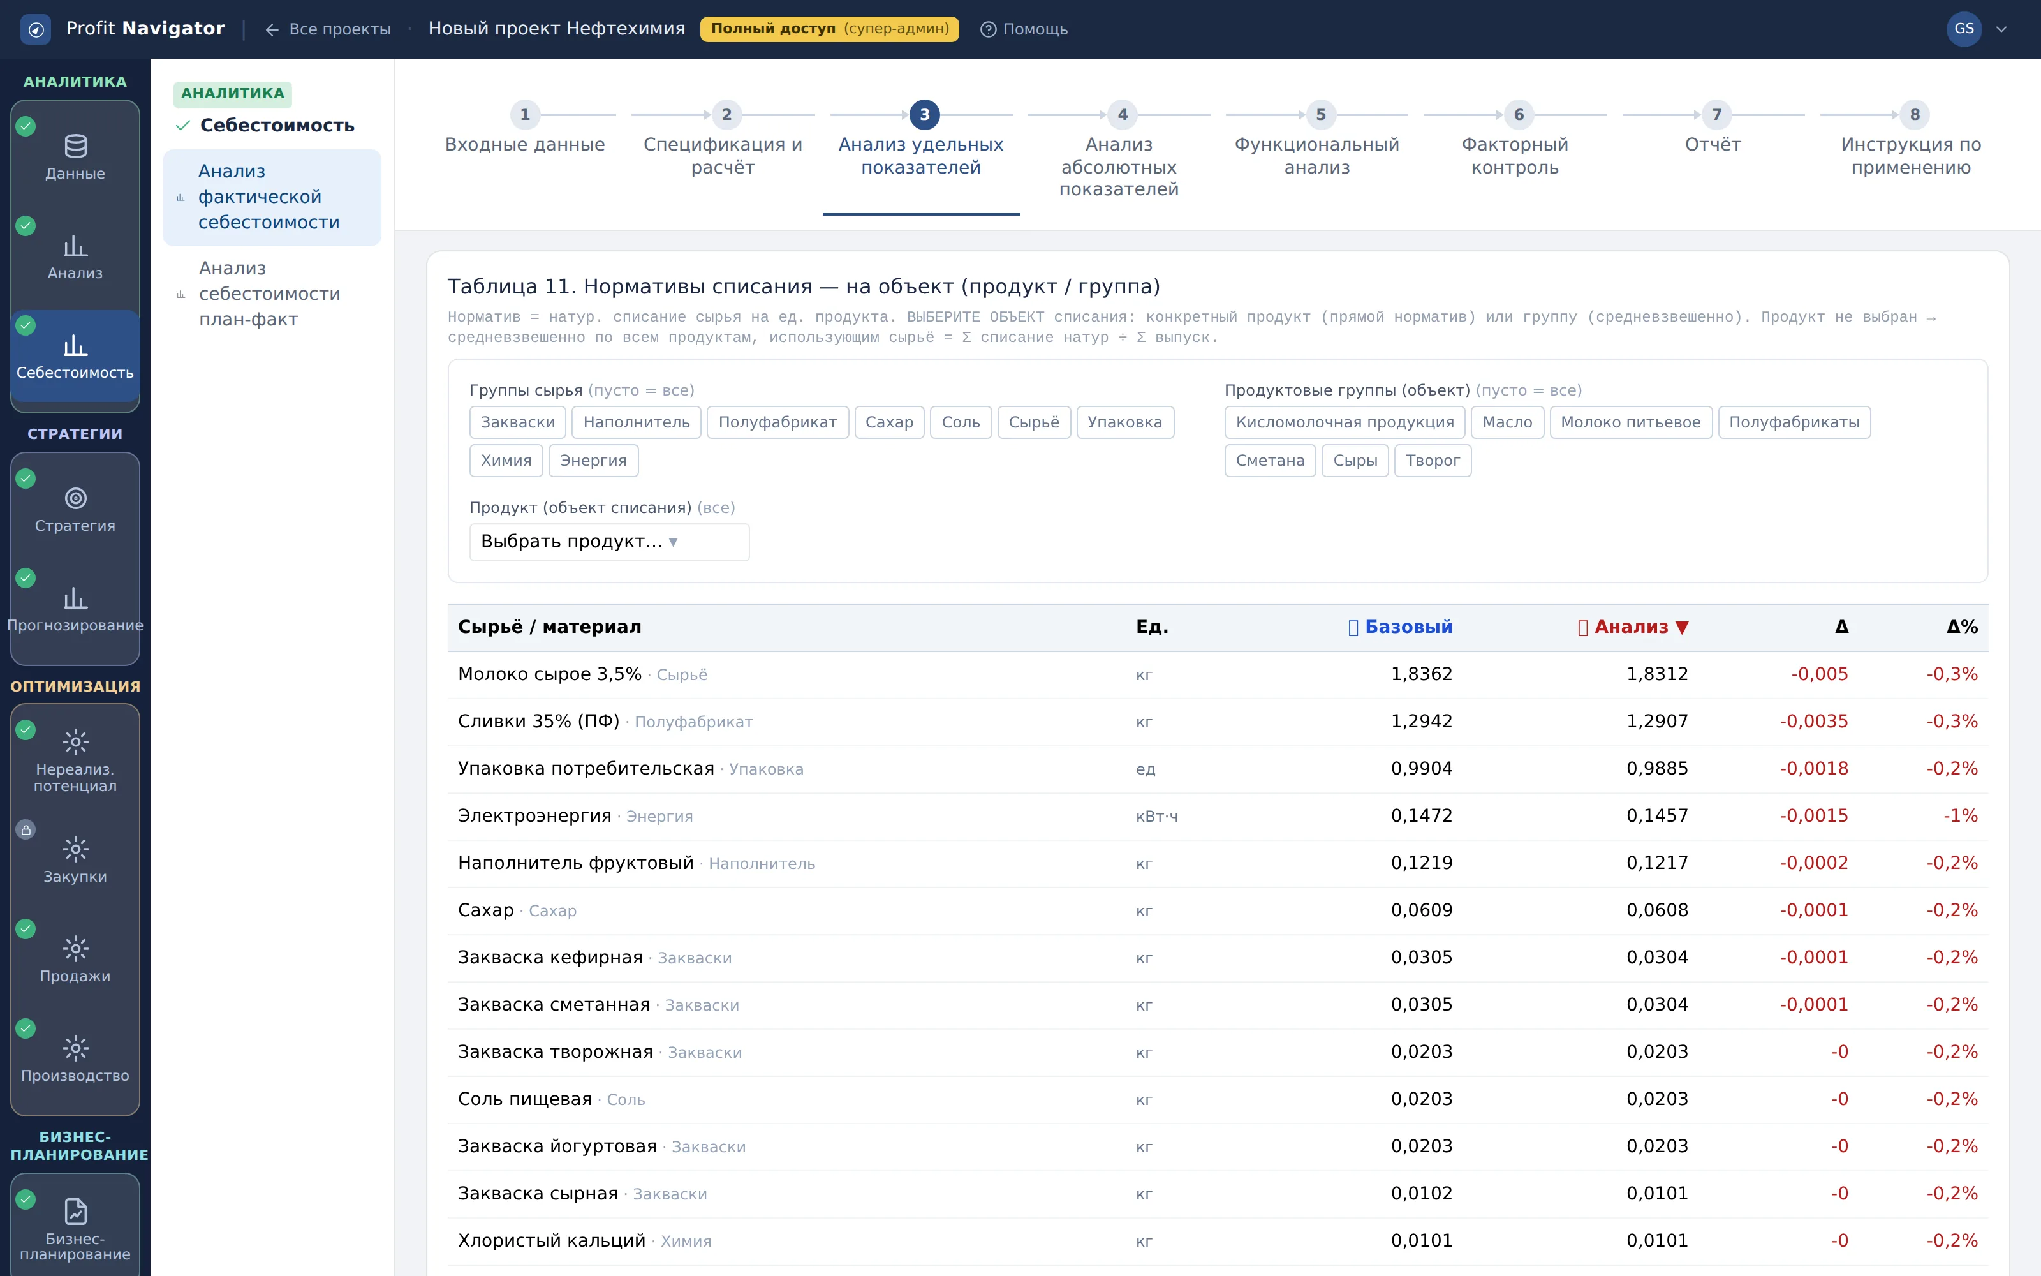Open the Стратегия target icon
Viewport: 2041px width, 1276px height.
(75, 499)
